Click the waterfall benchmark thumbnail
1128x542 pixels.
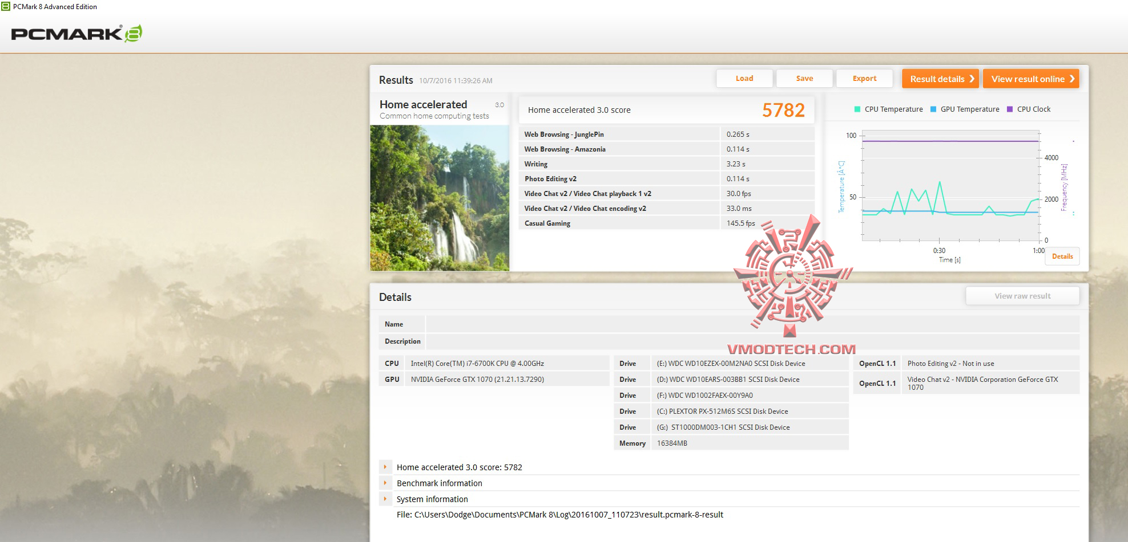pyautogui.click(x=440, y=198)
